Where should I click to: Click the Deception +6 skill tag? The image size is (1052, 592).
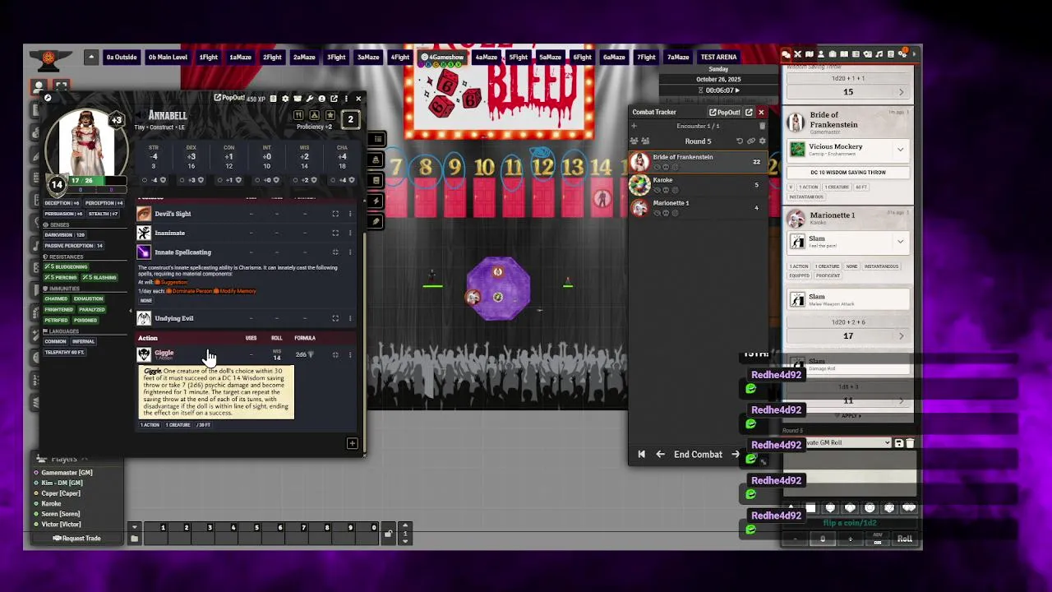click(62, 203)
